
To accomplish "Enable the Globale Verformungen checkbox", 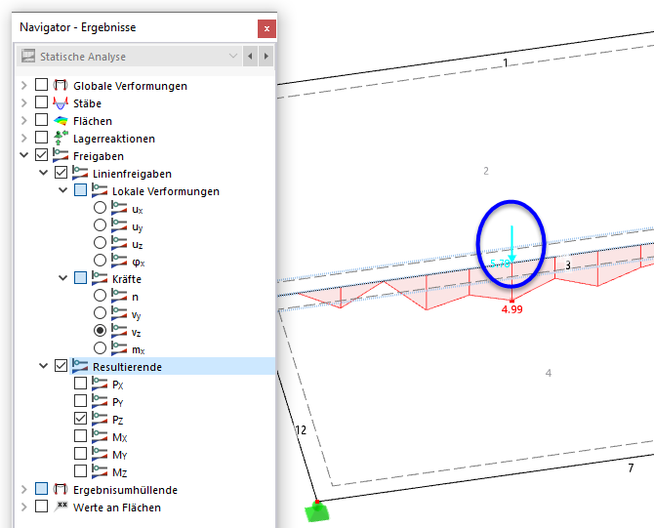I will click(x=41, y=85).
